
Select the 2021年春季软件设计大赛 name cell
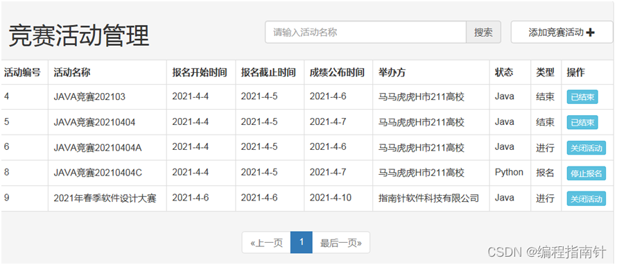click(x=107, y=198)
